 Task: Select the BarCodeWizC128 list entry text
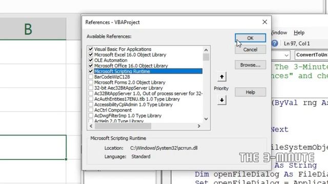pyautogui.click(x=112, y=77)
